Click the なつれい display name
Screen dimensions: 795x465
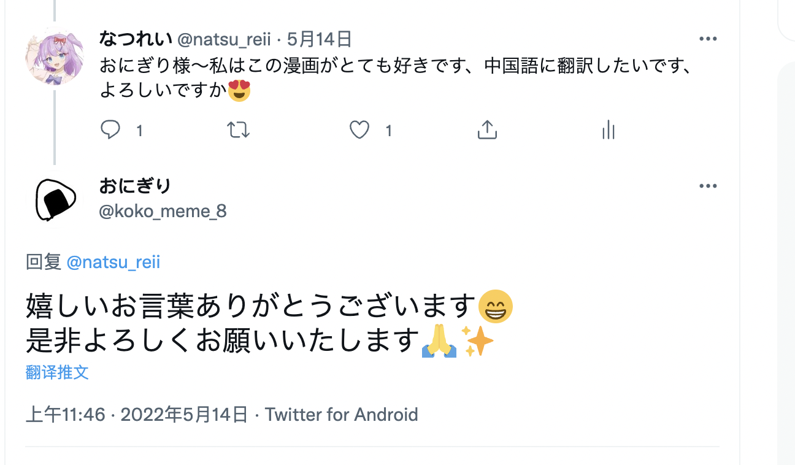click(x=136, y=39)
